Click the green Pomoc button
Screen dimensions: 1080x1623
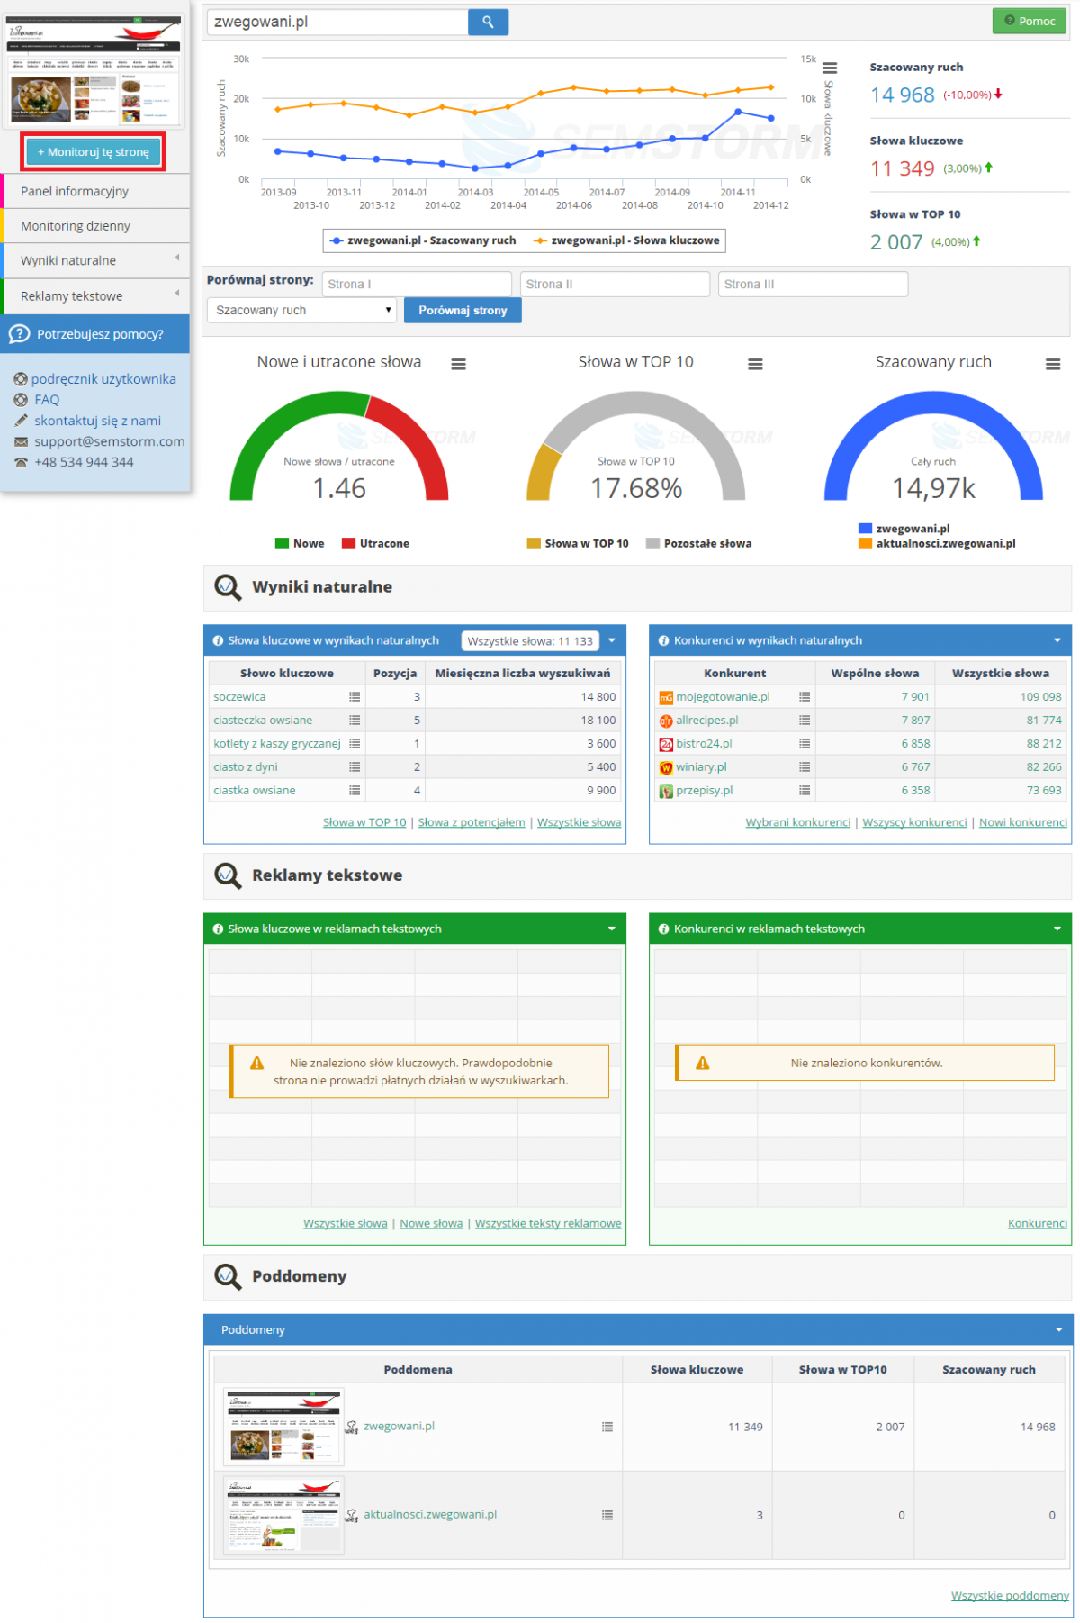pyautogui.click(x=1029, y=21)
